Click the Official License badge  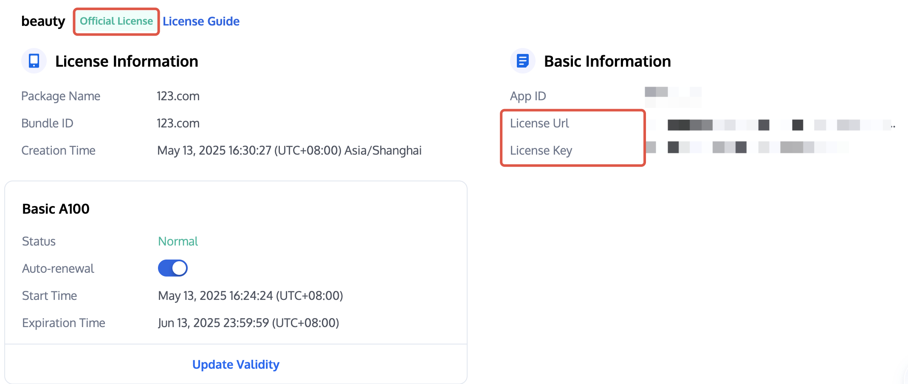[116, 21]
